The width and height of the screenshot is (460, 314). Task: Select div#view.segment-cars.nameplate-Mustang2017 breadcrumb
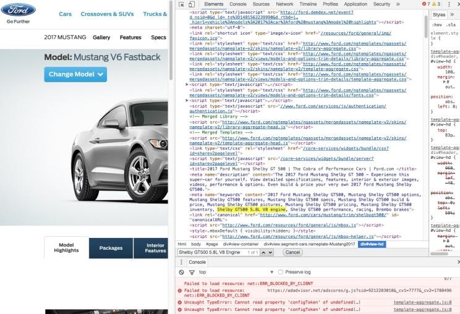tap(309, 244)
